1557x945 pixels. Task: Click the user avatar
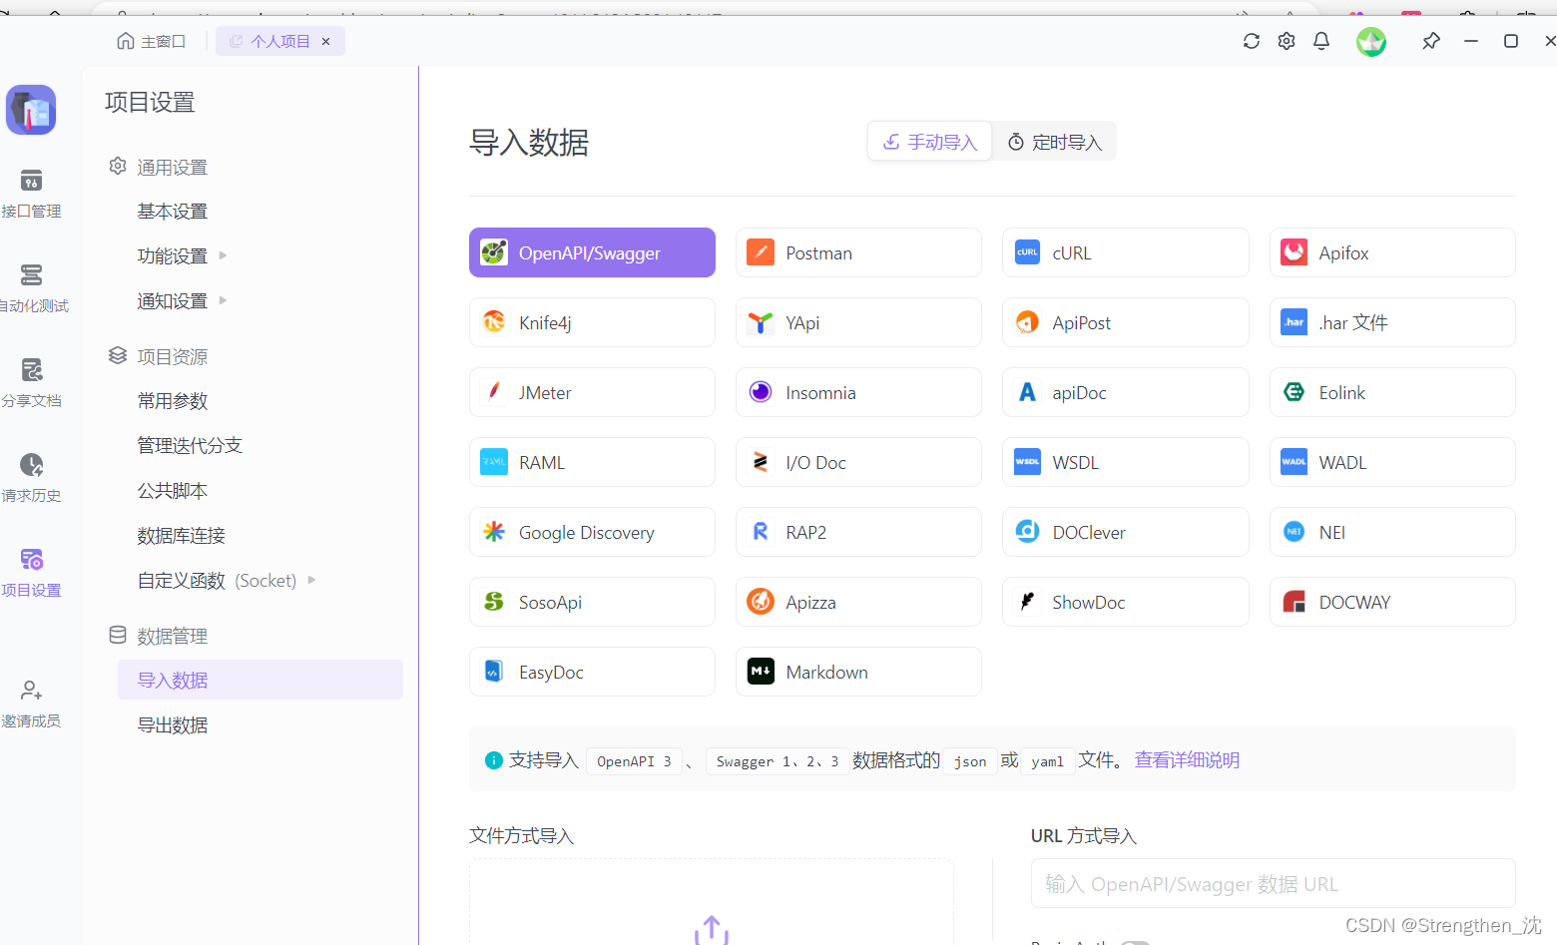coord(1371,41)
